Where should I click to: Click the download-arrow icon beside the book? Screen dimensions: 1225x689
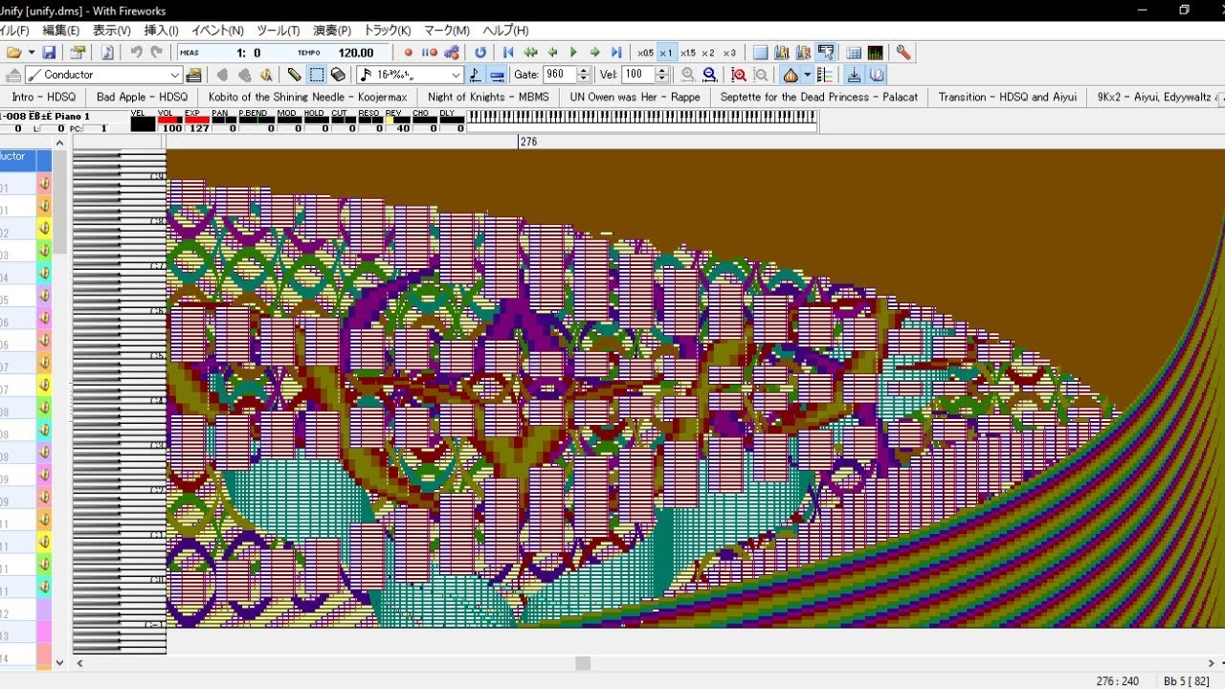[855, 75]
